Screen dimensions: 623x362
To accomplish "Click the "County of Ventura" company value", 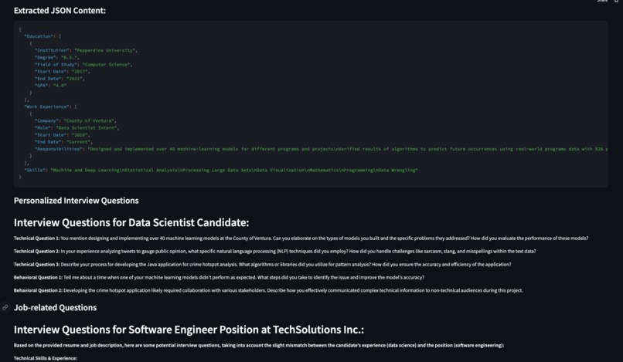I will tap(89, 120).
